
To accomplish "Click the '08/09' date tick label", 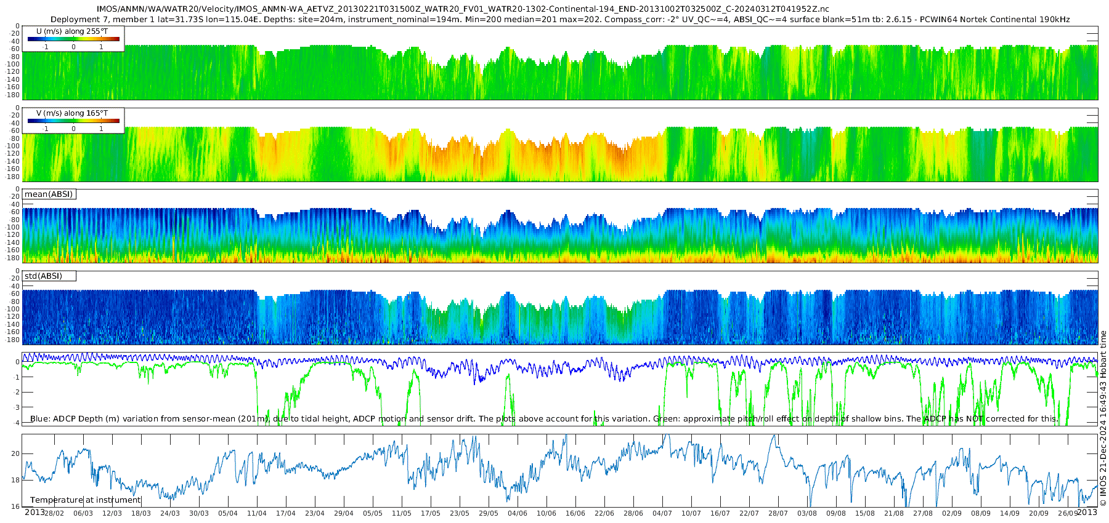I will tap(981, 513).
